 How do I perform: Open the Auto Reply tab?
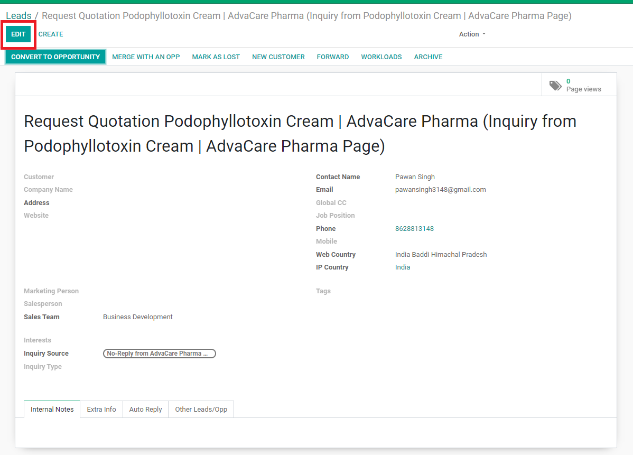145,410
